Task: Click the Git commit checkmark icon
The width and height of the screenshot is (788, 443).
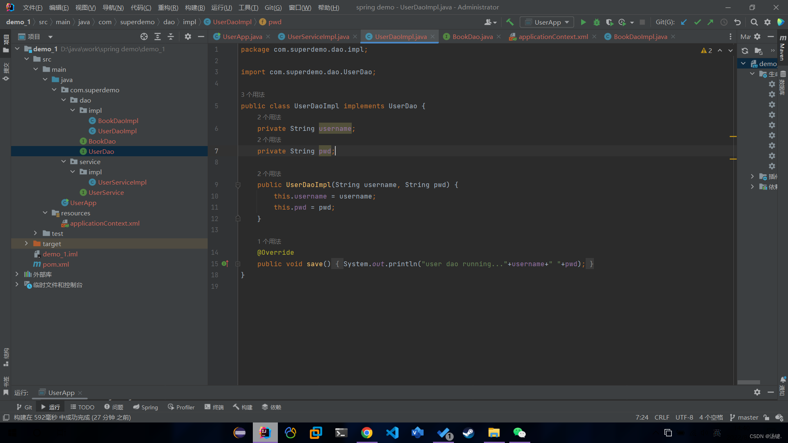Action: point(697,22)
